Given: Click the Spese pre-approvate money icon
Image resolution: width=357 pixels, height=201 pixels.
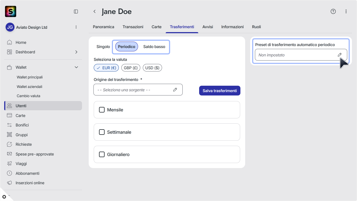Looking at the screenshot, I should click(9, 154).
